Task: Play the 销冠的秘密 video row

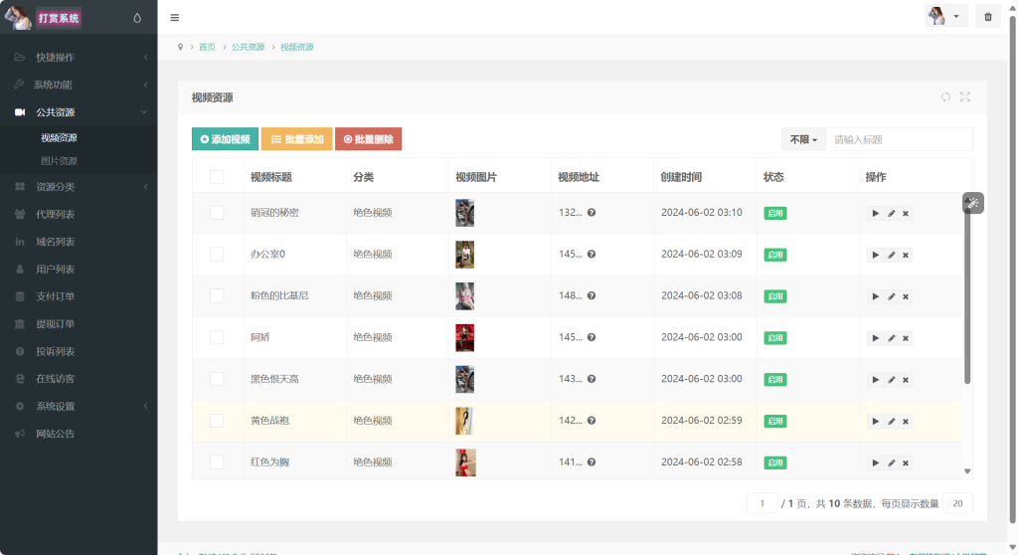Action: pyautogui.click(x=875, y=213)
